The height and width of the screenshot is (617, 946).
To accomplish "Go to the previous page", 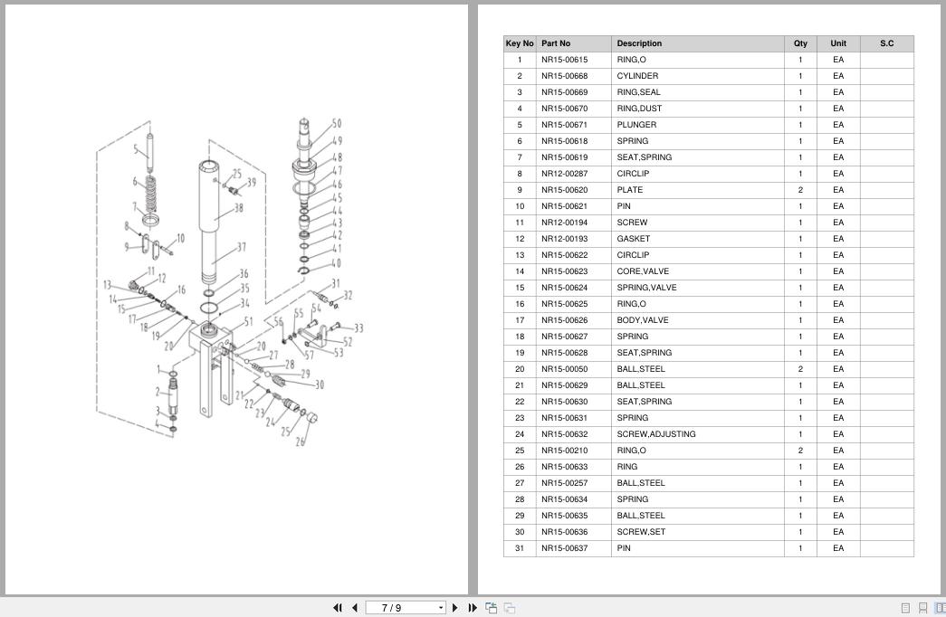I will coord(355,608).
